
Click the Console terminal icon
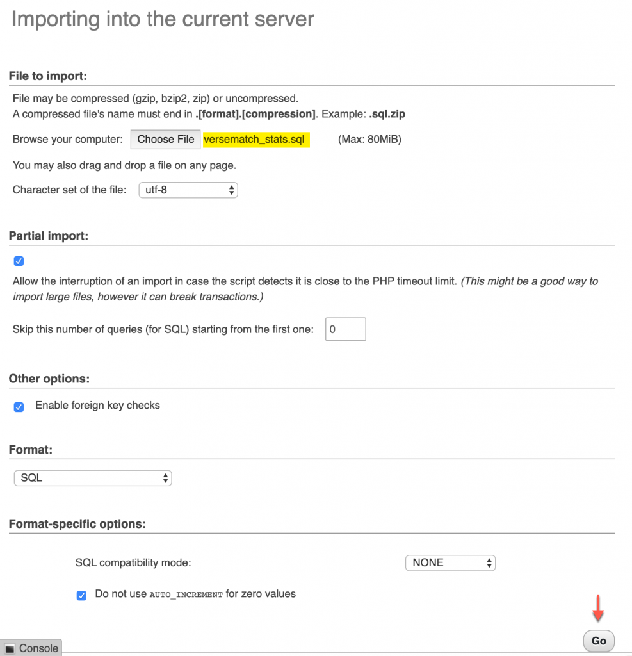[x=10, y=648]
